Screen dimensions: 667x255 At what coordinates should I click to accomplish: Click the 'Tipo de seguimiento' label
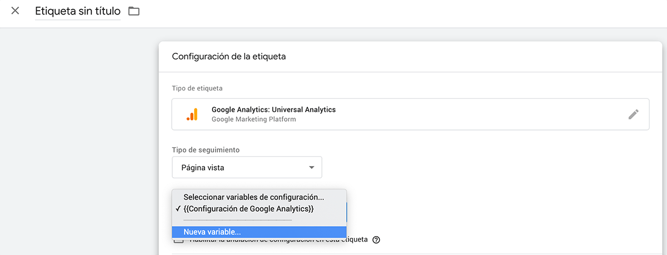click(x=206, y=150)
